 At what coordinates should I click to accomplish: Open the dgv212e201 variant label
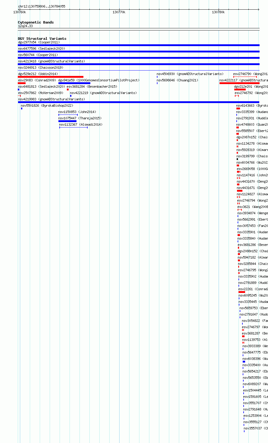[251, 86]
